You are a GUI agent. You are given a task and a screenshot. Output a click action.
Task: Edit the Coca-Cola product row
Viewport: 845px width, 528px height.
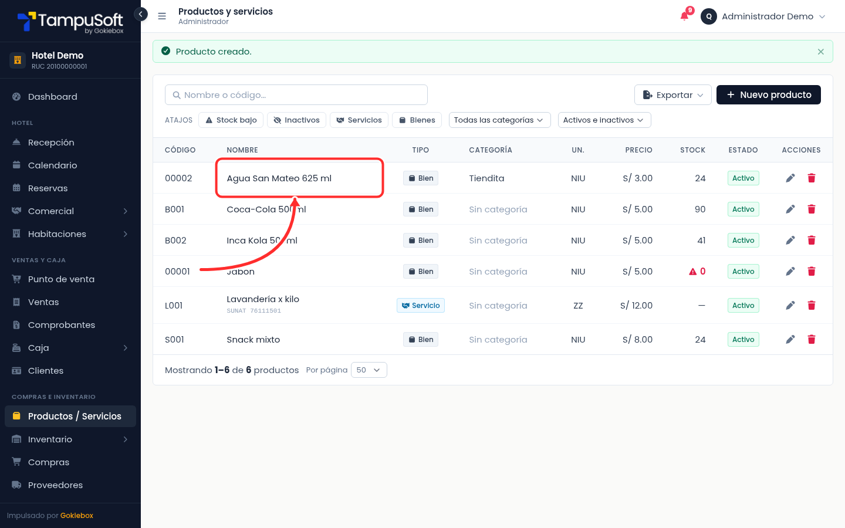(x=790, y=209)
